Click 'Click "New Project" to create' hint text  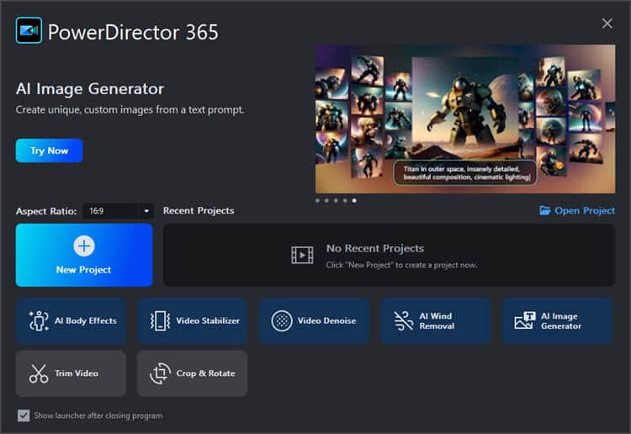401,265
